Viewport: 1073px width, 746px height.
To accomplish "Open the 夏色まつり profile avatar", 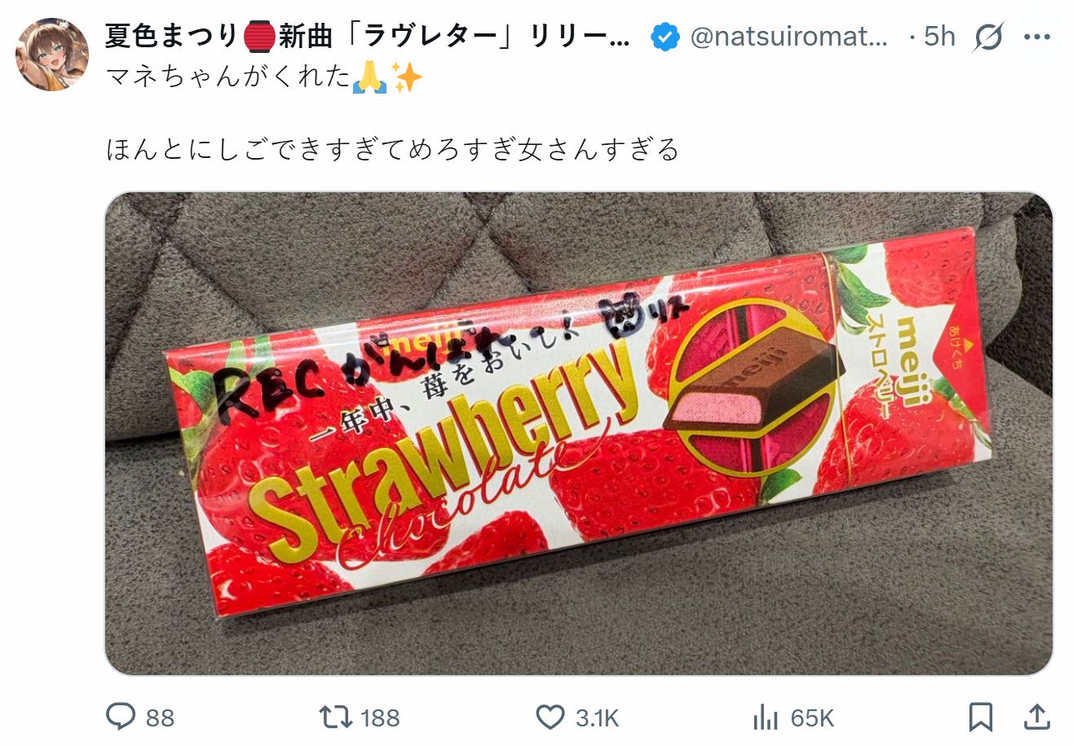I will pos(52,54).
